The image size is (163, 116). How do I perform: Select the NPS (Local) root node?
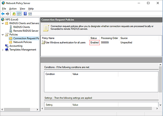tap(12, 19)
